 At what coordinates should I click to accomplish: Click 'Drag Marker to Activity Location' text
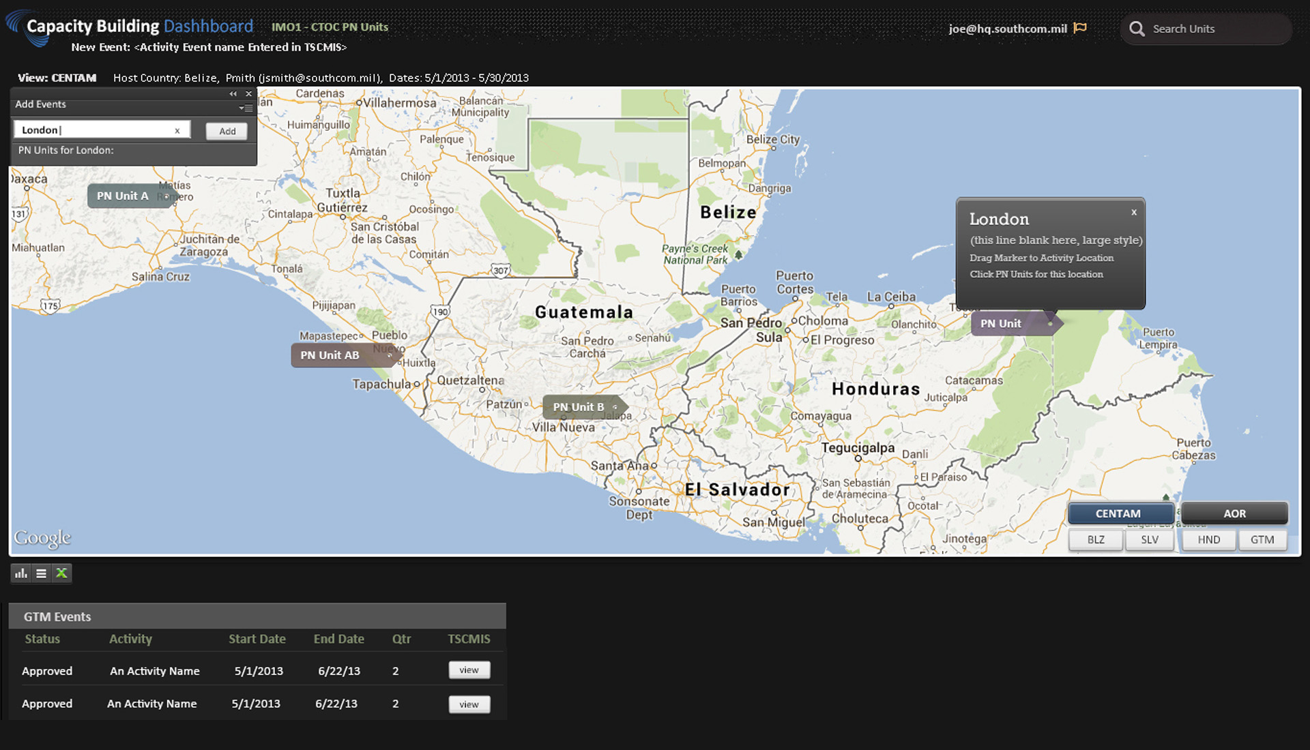(1041, 258)
